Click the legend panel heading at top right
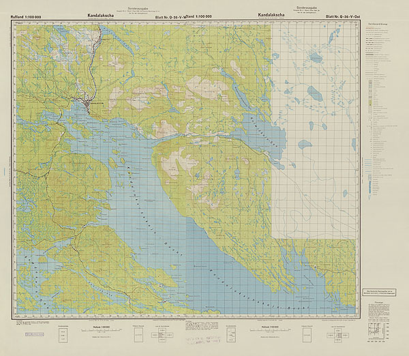 [x=381, y=24]
